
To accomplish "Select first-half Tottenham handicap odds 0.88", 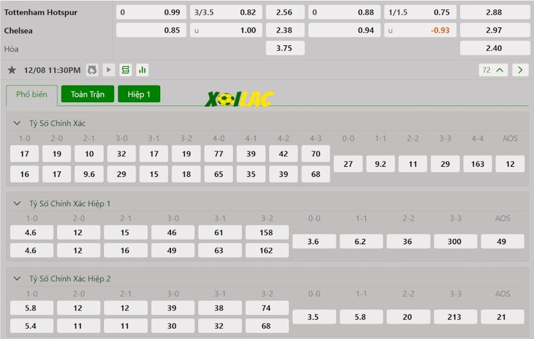I will 344,12.
